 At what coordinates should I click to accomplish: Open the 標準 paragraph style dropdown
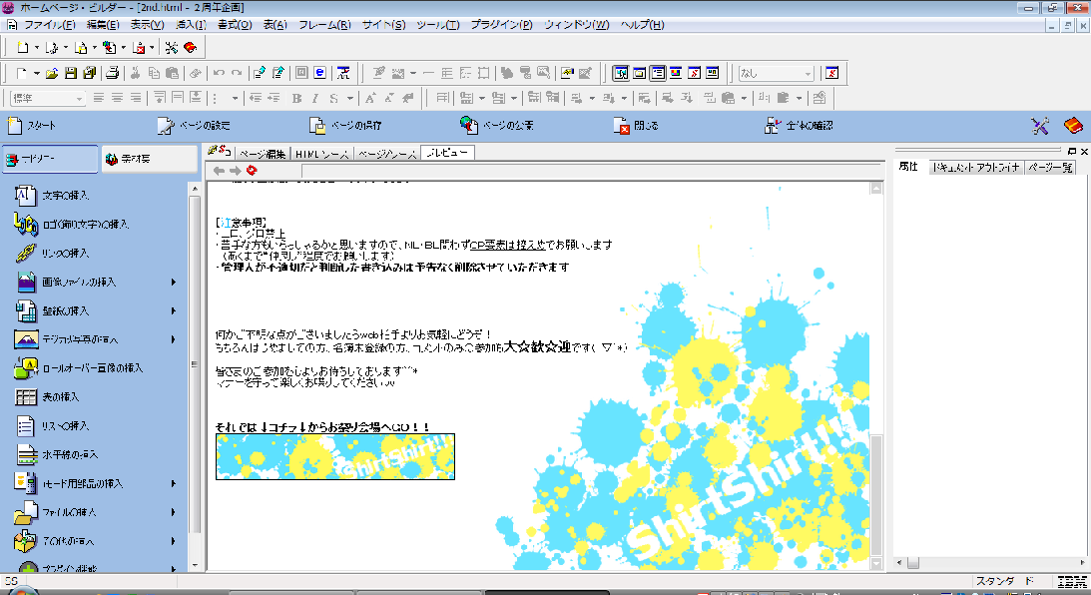[x=79, y=99]
